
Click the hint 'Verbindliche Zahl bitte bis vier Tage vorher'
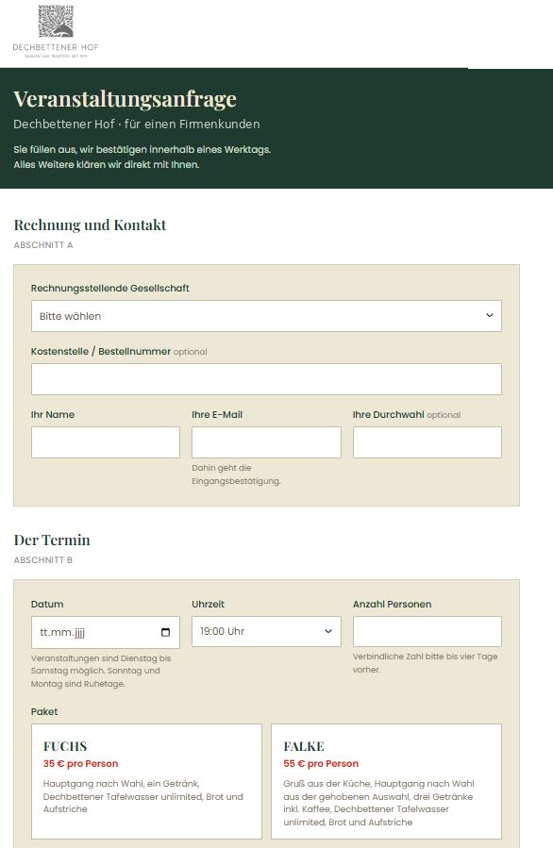[x=425, y=663]
